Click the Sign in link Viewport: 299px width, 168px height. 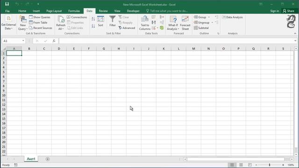point(274,11)
